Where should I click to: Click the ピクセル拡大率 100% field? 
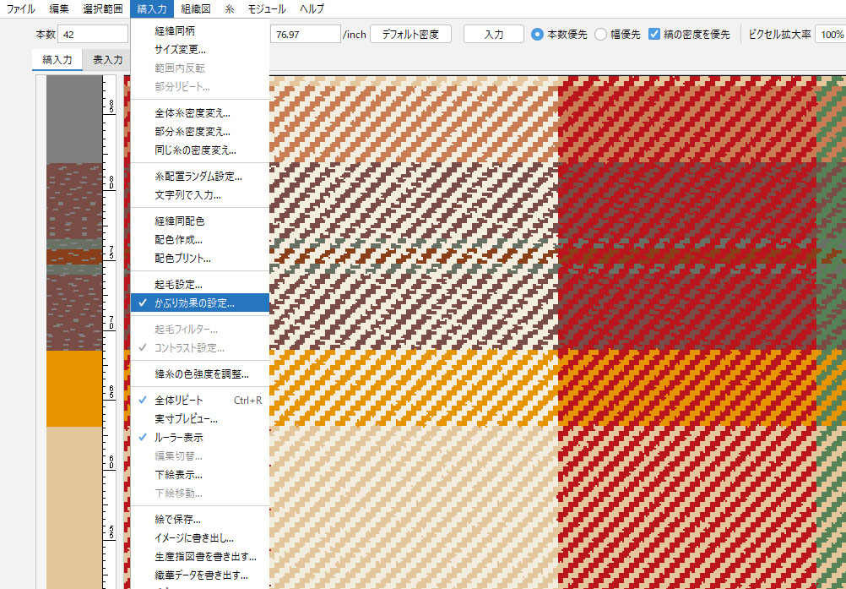pos(830,35)
